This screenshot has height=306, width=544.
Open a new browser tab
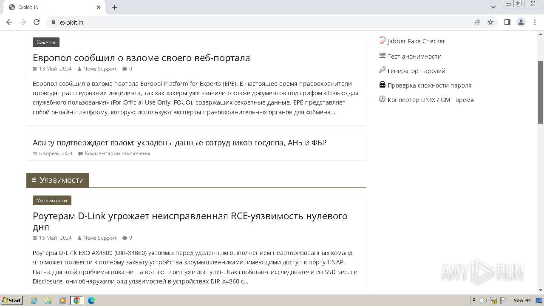coord(115,7)
